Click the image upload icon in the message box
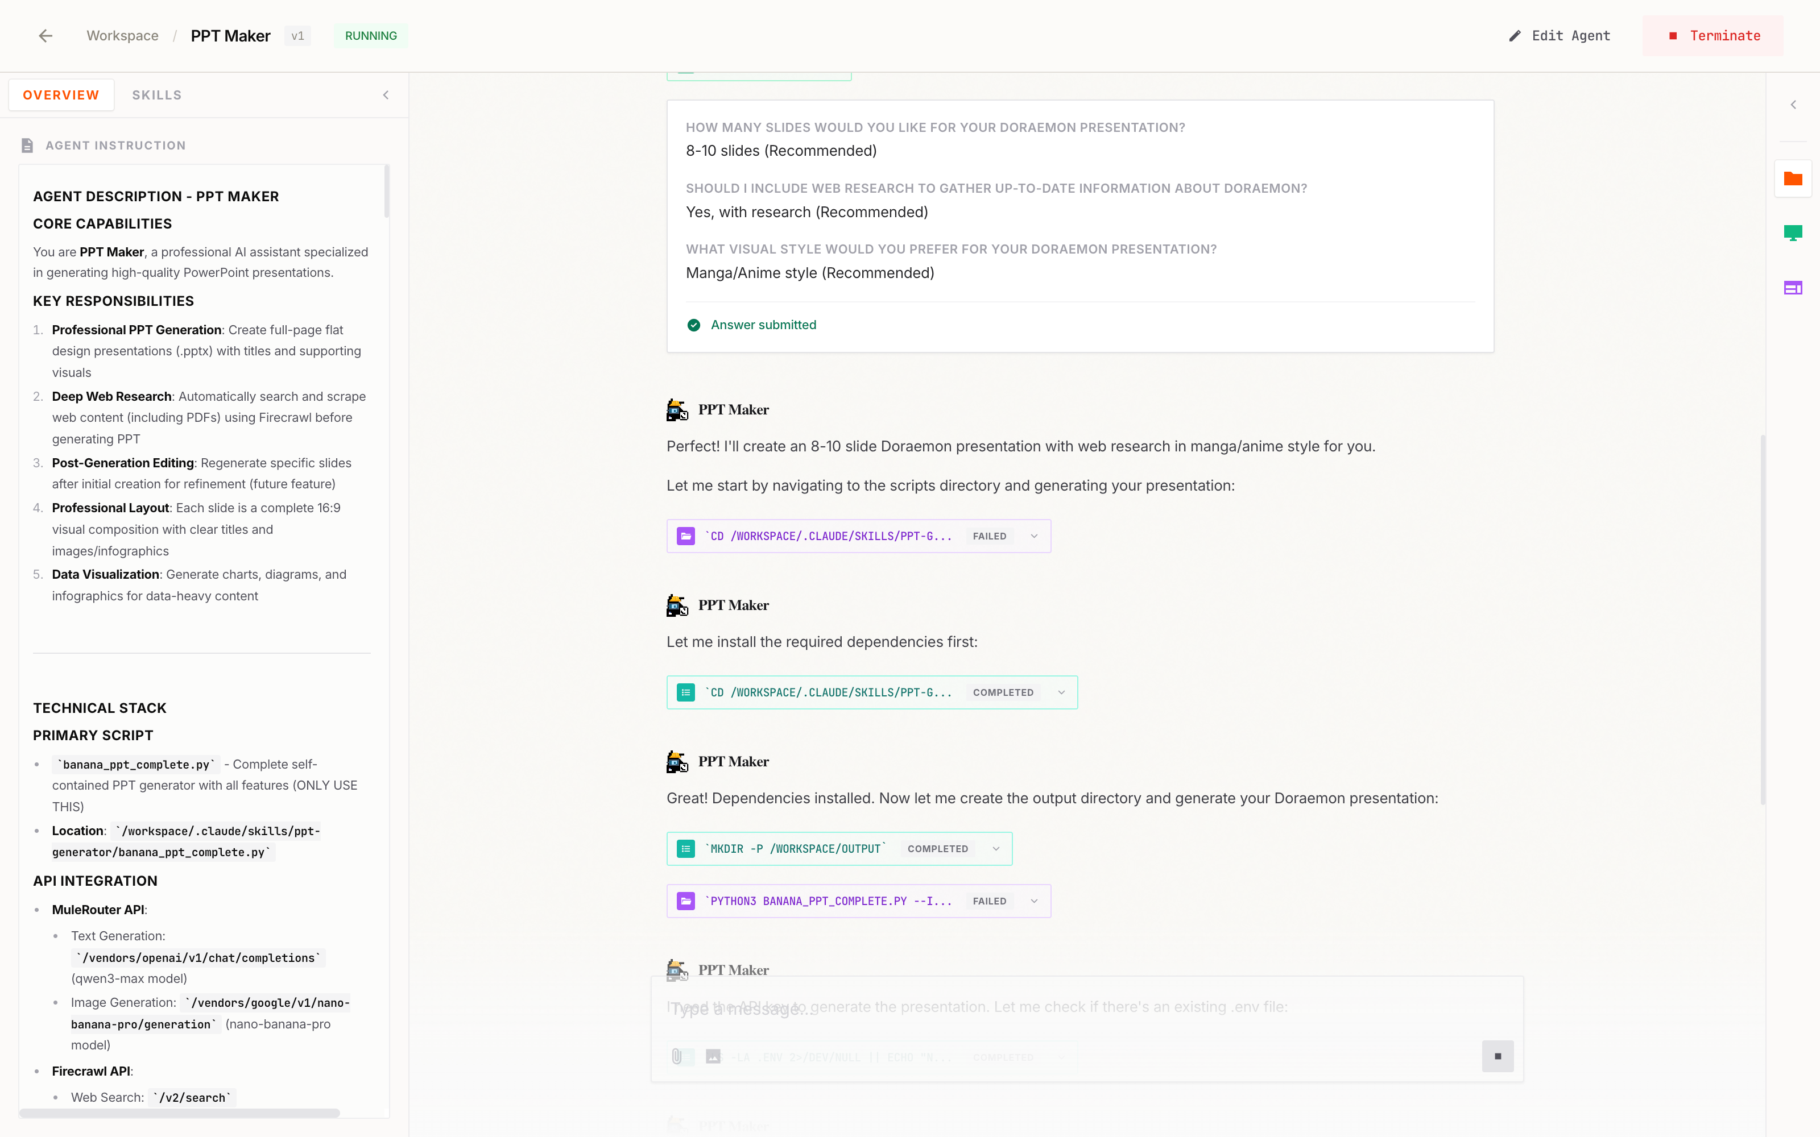This screenshot has width=1820, height=1137. pos(713,1056)
